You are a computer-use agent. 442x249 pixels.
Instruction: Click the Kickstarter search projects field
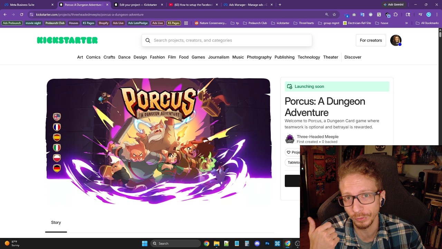click(227, 40)
